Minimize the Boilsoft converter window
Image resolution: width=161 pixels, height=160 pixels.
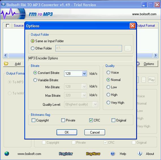tap(144, 5)
